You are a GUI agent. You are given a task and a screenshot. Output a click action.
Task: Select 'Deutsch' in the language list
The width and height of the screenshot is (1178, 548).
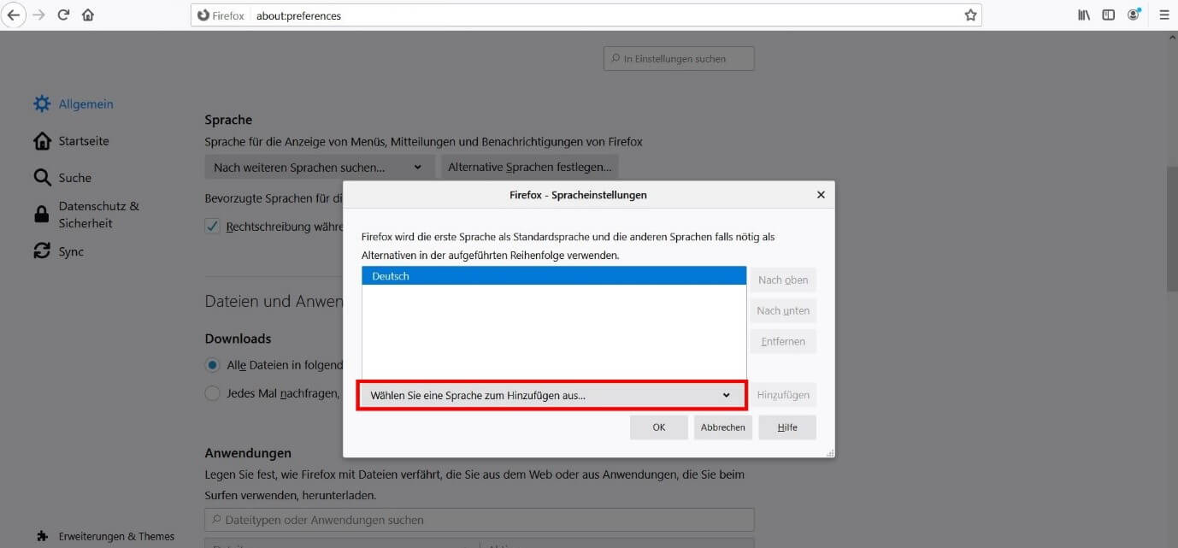[554, 276]
